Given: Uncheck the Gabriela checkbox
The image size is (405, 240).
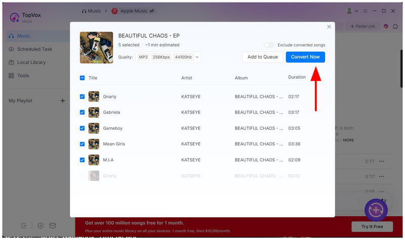Looking at the screenshot, I should 82,112.
